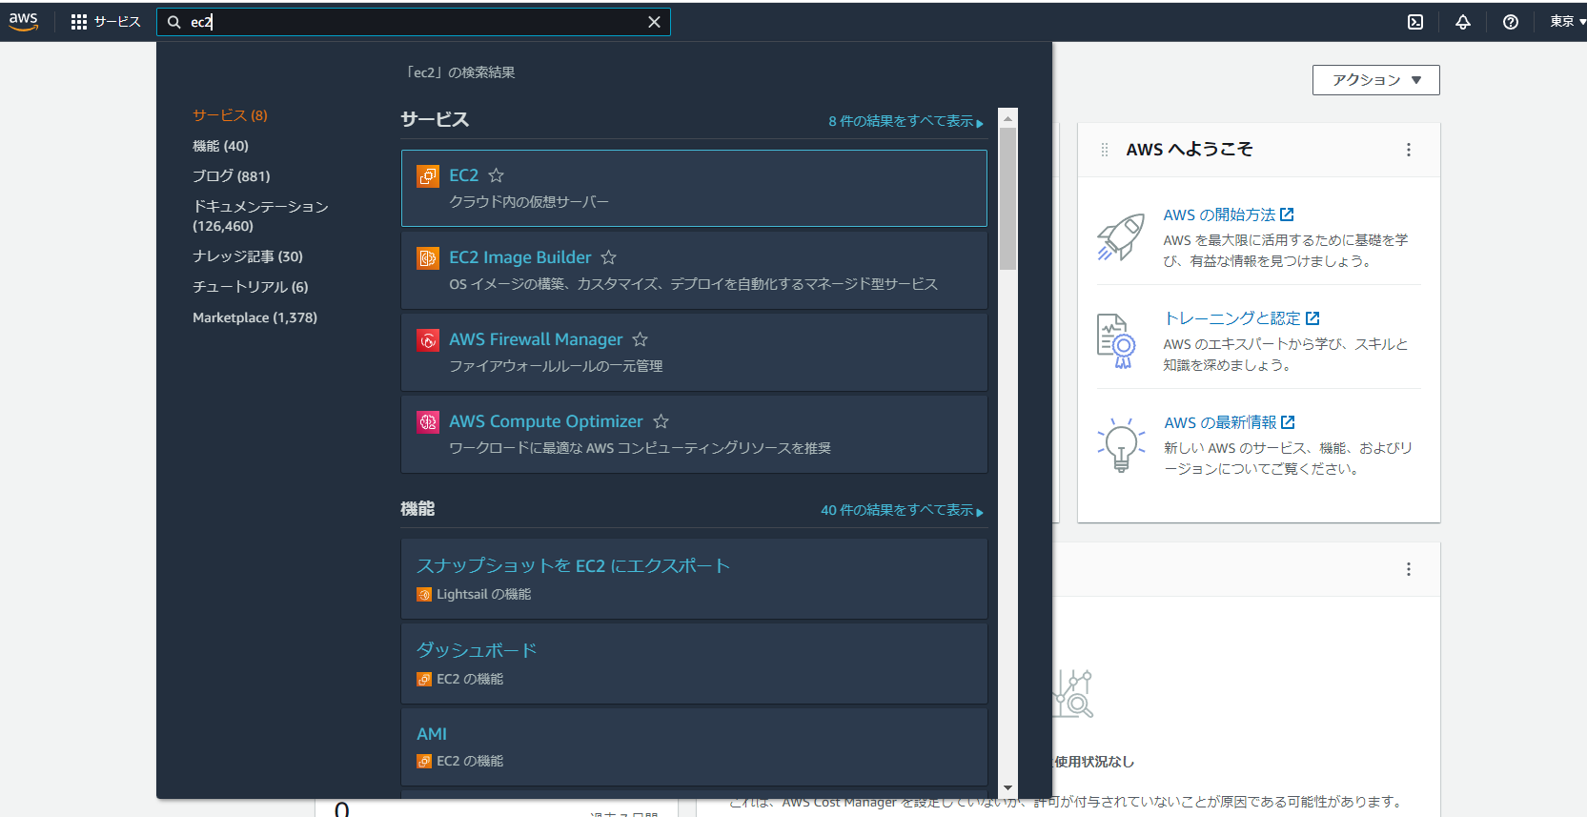The height and width of the screenshot is (817, 1587).
Task: Click the EC2 Image Builder icon
Action: tap(428, 257)
